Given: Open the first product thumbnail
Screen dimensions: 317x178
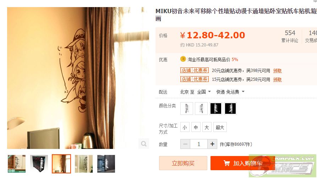Looking at the screenshot, I should (x=17, y=164).
